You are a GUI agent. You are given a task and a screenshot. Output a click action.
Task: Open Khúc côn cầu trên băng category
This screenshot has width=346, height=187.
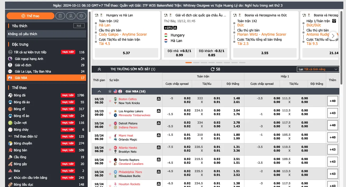click(46, 178)
